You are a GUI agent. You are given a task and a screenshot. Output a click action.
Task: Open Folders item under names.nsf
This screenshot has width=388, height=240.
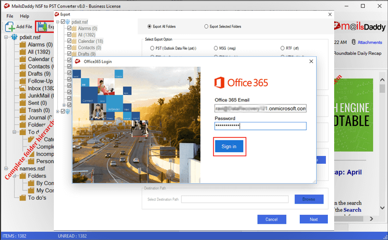37,176
